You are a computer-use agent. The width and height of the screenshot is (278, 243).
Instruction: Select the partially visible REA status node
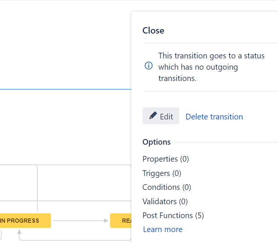click(x=120, y=221)
